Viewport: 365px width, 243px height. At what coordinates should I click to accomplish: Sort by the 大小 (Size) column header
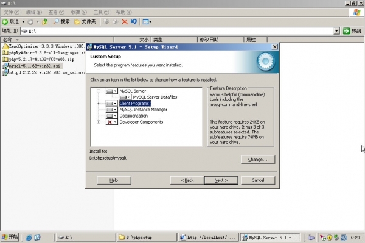pyautogui.click(x=133, y=40)
